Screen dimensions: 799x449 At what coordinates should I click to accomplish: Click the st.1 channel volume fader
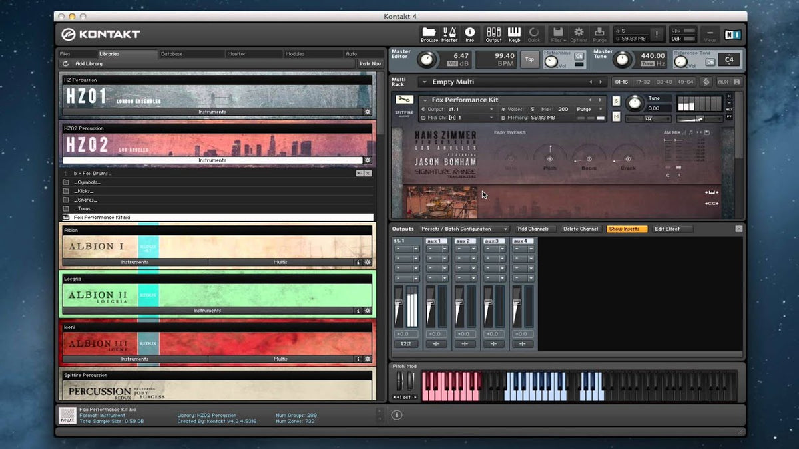click(x=399, y=303)
